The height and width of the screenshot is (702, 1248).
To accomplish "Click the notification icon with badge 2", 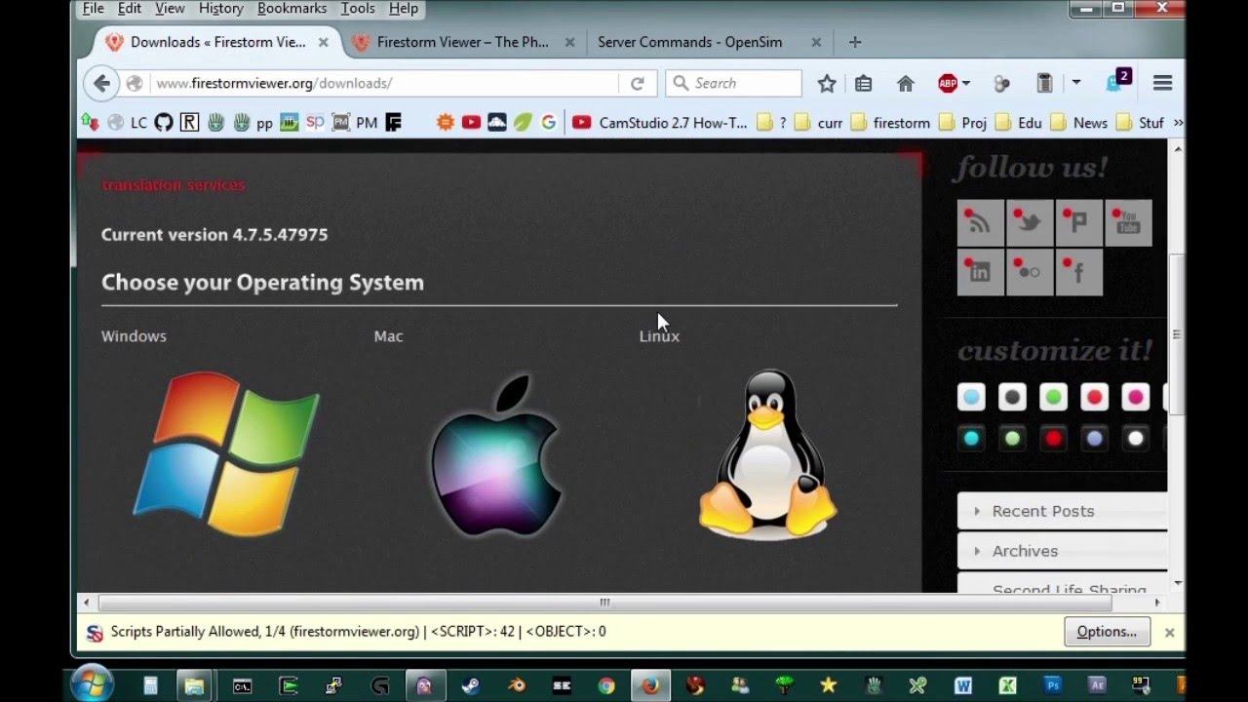I will [x=1117, y=81].
